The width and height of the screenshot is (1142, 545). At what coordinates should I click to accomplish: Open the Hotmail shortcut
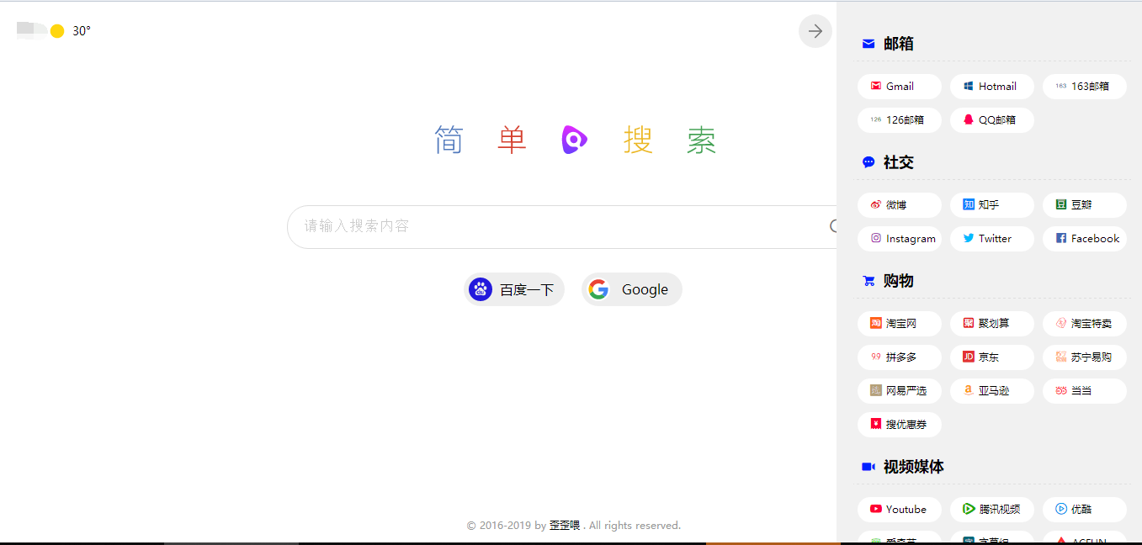pos(992,87)
